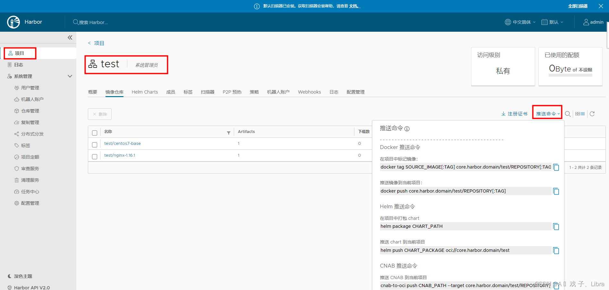Screen dimensions: 609x290
Task: Click the Harbor logo icon
Action: click(x=13, y=22)
